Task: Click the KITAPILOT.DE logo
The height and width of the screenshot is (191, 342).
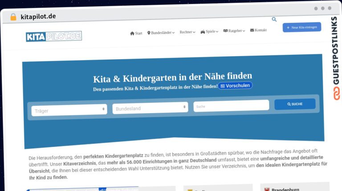Action: click(54, 36)
